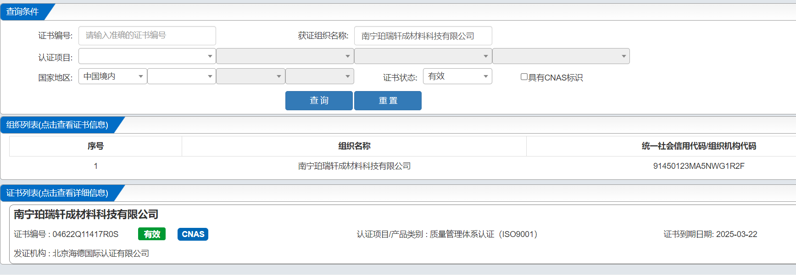Check the 具有CNAS标识 checkbox
The image size is (796, 275).
pos(524,77)
